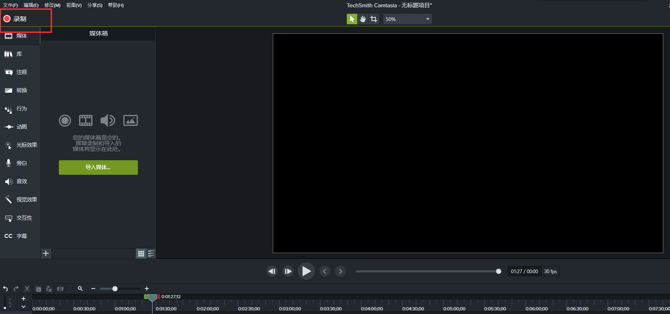Click the plus button under media bin
670x314 pixels.
click(x=46, y=253)
